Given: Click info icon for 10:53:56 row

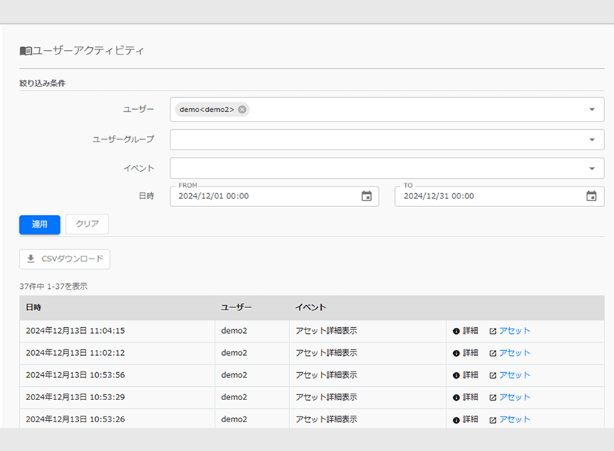Looking at the screenshot, I should click(456, 375).
